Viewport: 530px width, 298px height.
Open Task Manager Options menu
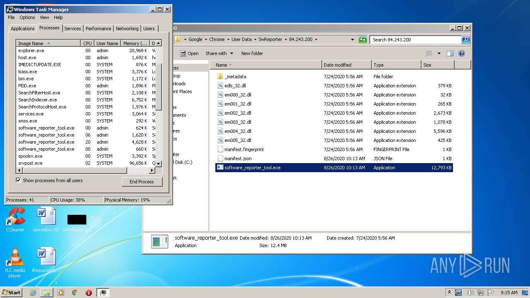pos(27,17)
